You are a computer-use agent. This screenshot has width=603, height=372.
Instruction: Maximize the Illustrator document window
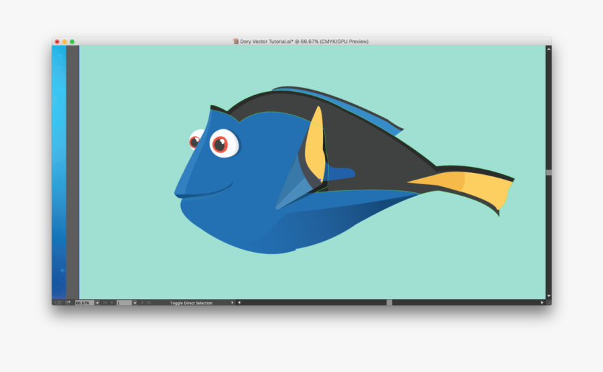tap(72, 42)
